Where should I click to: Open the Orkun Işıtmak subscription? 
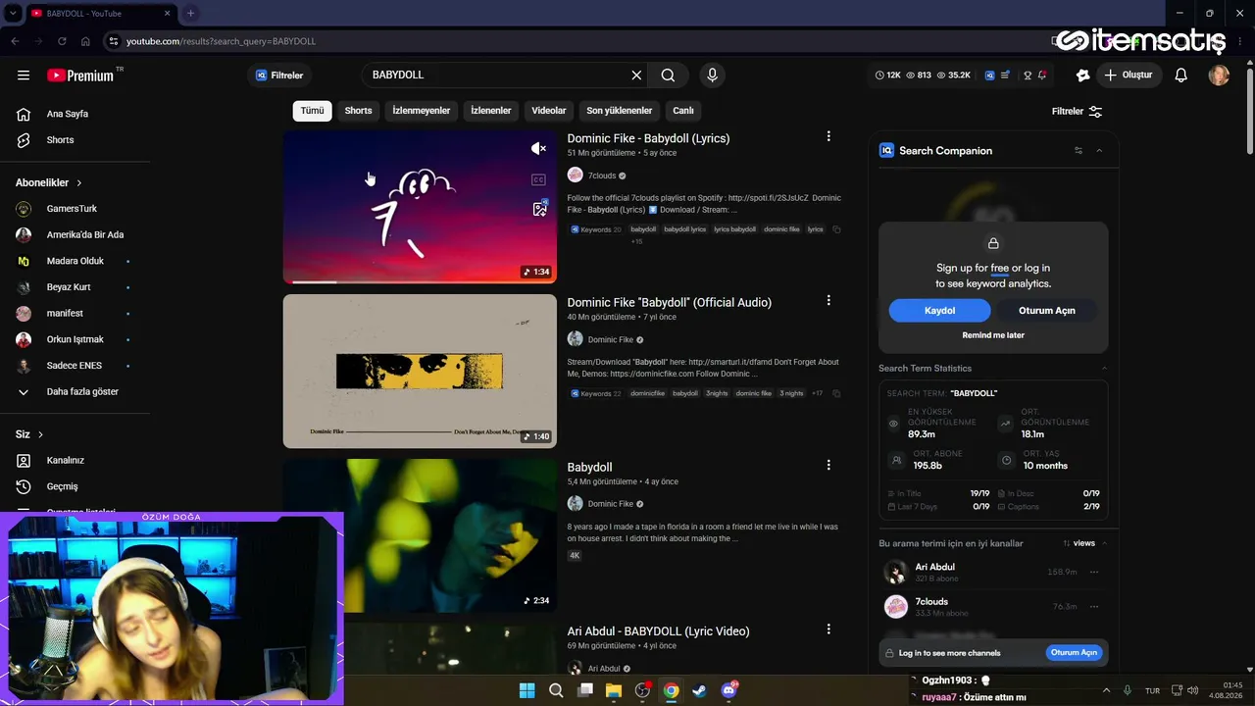[75, 339]
